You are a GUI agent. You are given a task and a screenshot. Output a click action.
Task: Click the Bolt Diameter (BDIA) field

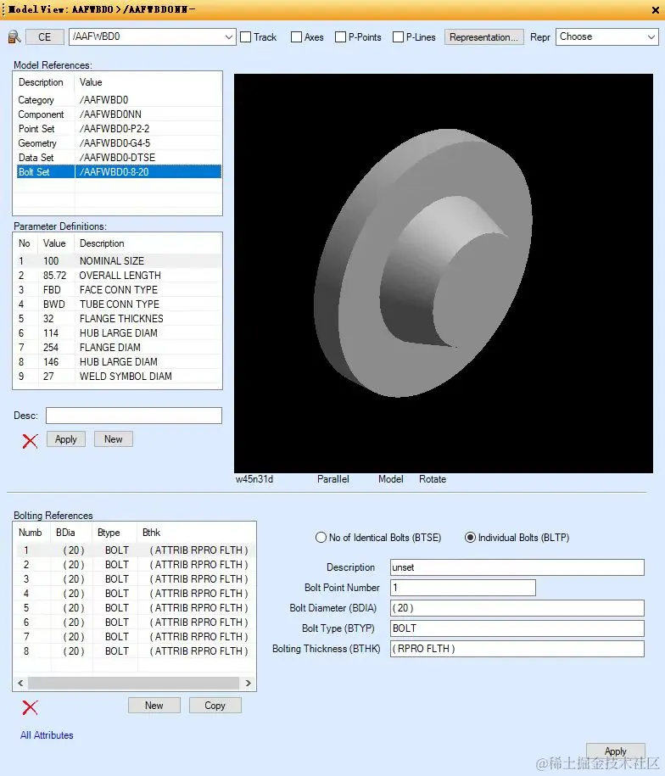click(x=517, y=608)
